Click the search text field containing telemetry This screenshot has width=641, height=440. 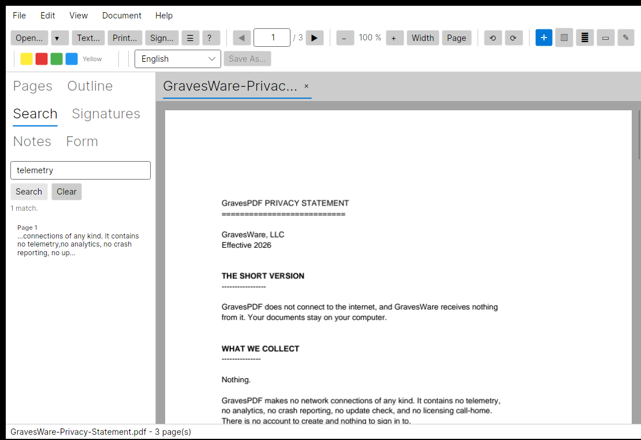tap(80, 170)
